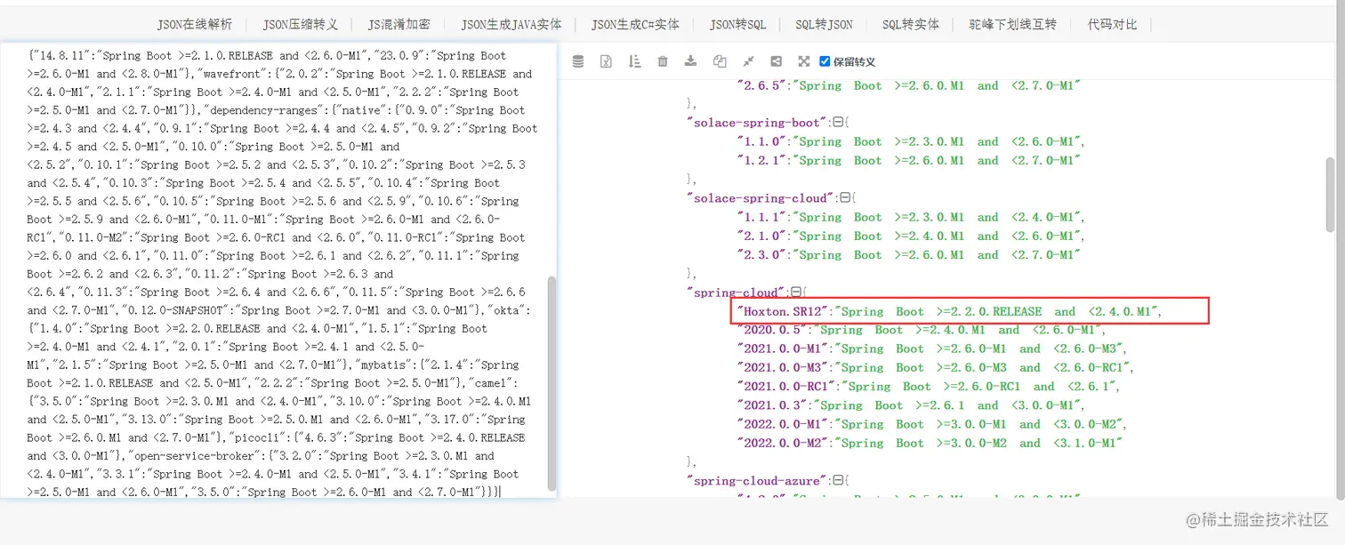This screenshot has height=545, width=1345.
Task: Collapse all nodes with the inward-arrows icon
Action: (748, 60)
